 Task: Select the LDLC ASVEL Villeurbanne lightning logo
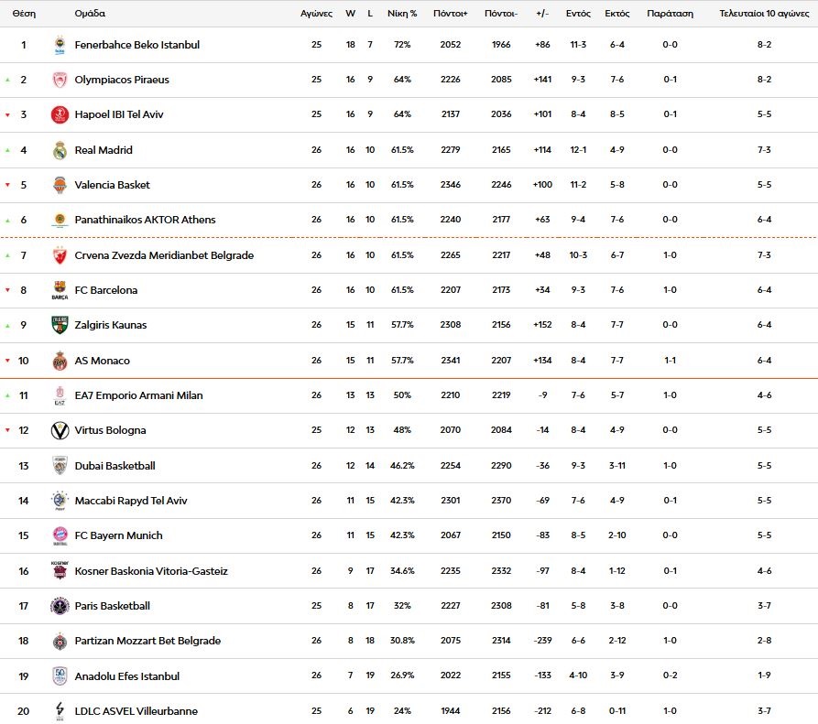pyautogui.click(x=59, y=710)
